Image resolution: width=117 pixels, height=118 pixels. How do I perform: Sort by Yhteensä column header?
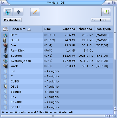(86, 29)
